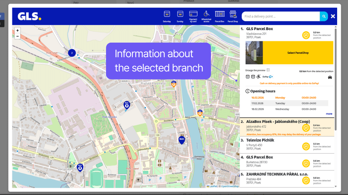Click the dark blue GLS ParcelShop map marker
348x195 pixels.
pos(182,140)
